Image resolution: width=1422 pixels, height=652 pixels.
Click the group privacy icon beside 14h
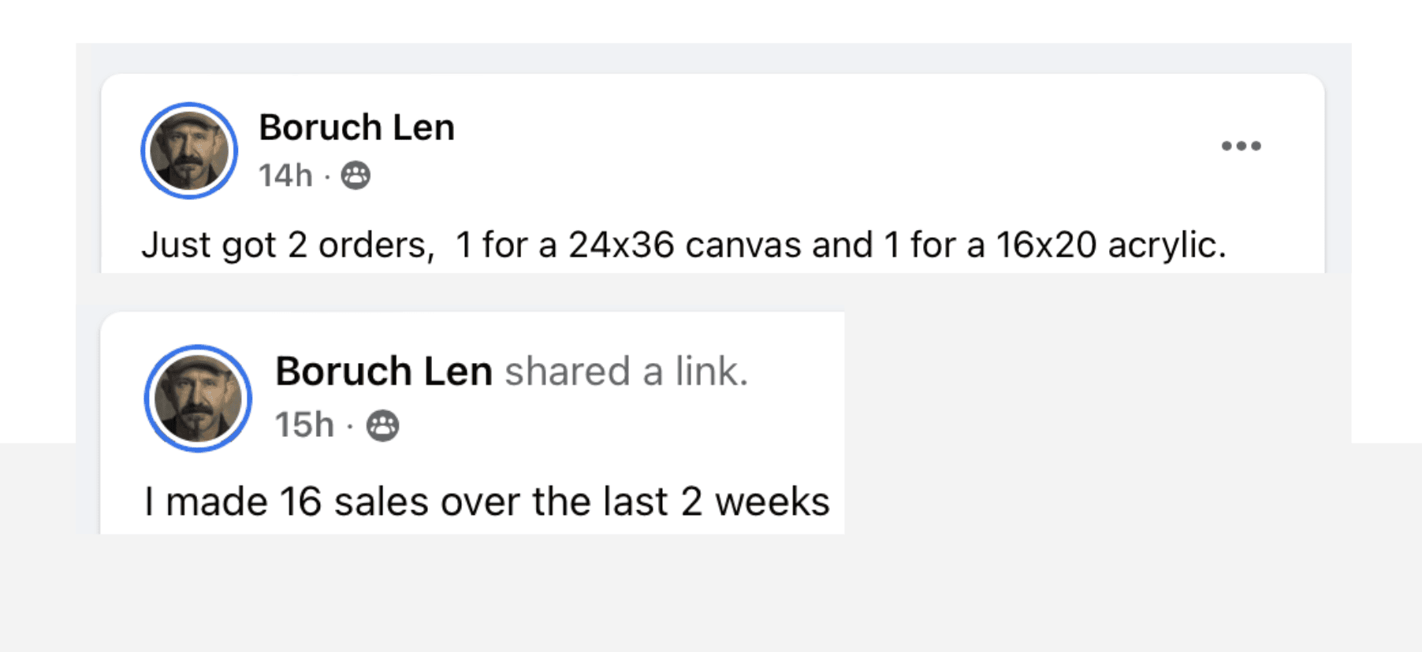pos(355,175)
